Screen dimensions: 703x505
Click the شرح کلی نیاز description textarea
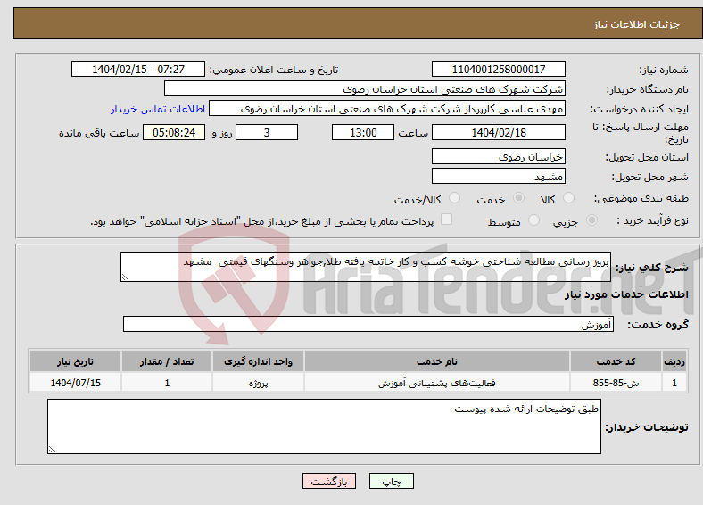click(x=366, y=267)
